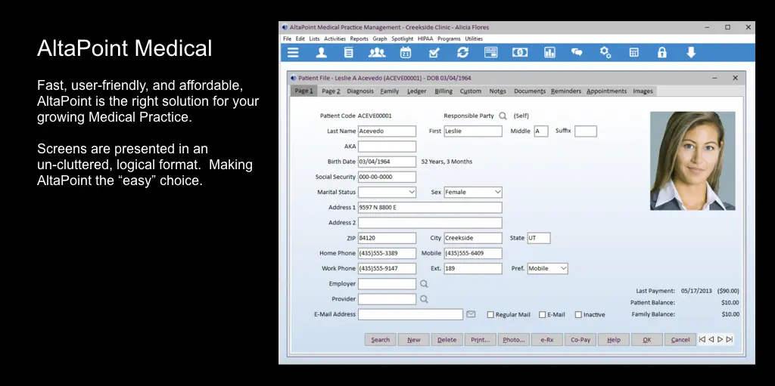This screenshot has height=386, width=775.
Task: Go to previous record arrow
Action: click(711, 340)
